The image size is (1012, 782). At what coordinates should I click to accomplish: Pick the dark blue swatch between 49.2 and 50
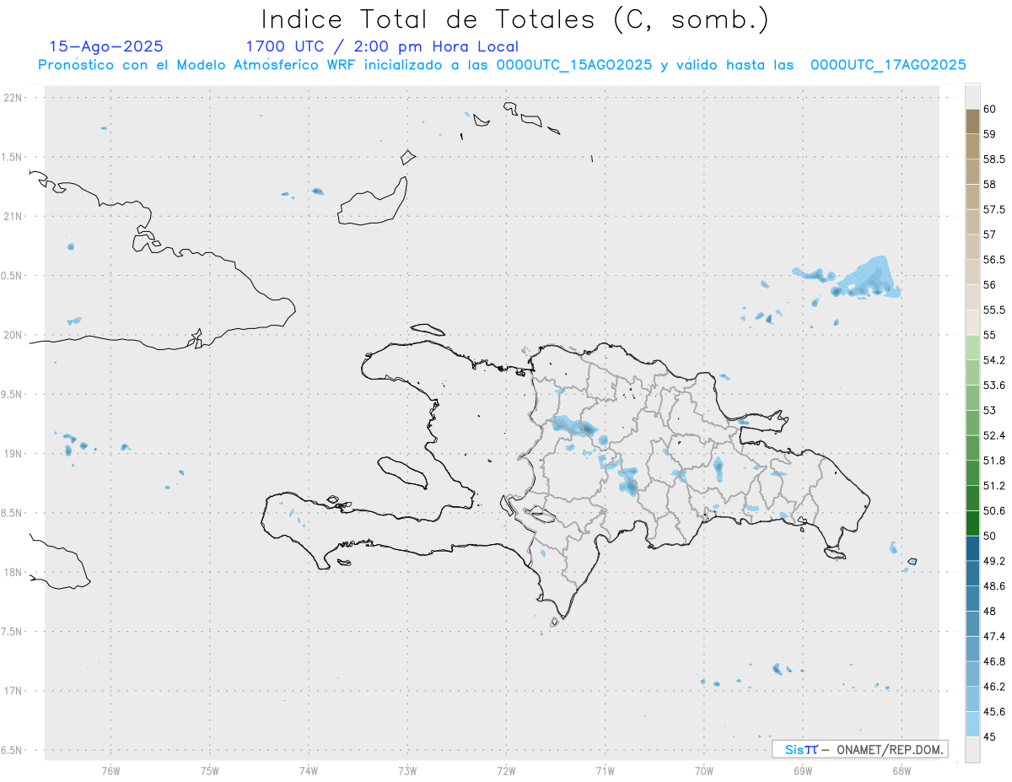point(972,548)
